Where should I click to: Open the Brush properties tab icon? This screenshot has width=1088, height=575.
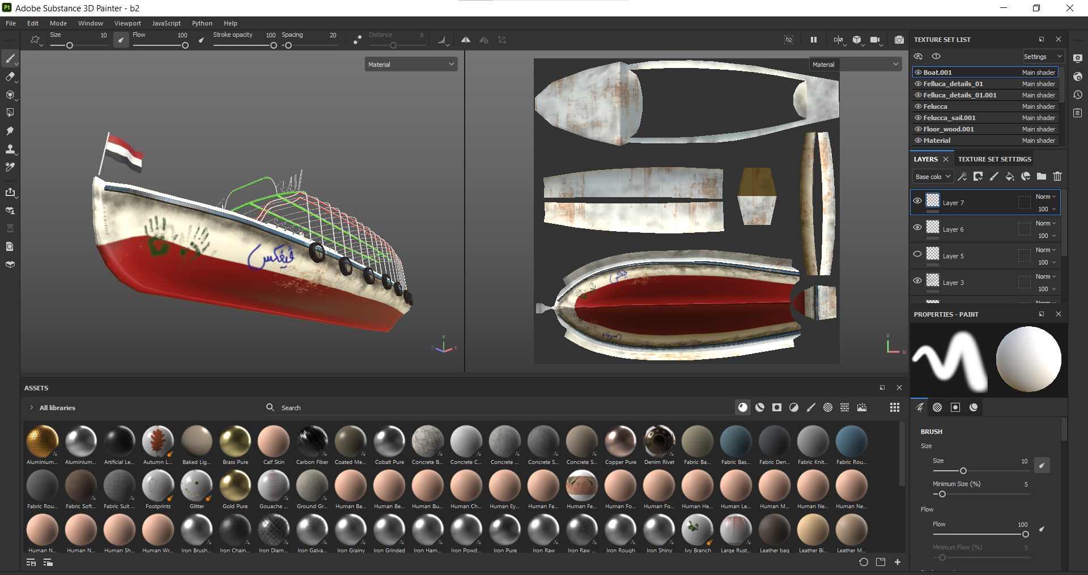pos(919,407)
